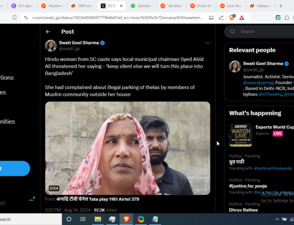The height and width of the screenshot is (225, 294).
Task: Open the taskbar app beside File Explorer
Action: tap(112, 219)
